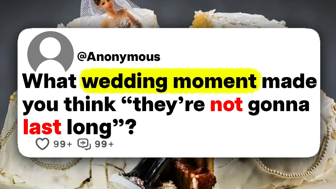The image size is (336, 189).
Task: Click the word "What" in the question
Action: point(49,82)
